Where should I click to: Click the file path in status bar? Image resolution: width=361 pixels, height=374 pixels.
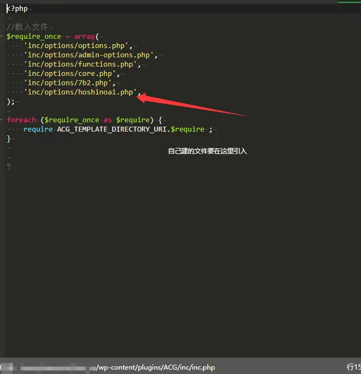155,367
